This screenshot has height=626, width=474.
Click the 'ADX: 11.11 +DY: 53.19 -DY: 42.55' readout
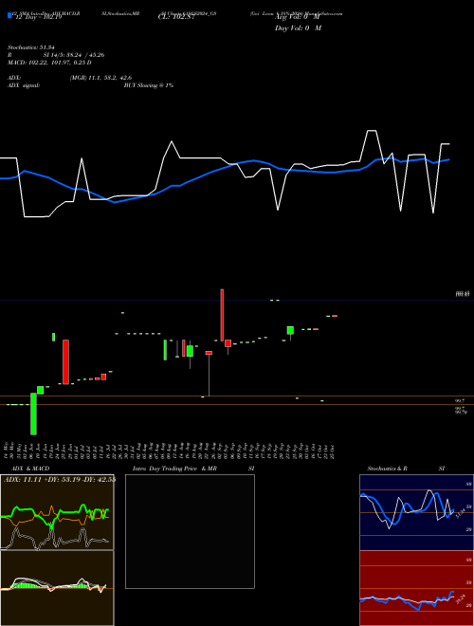click(59, 479)
